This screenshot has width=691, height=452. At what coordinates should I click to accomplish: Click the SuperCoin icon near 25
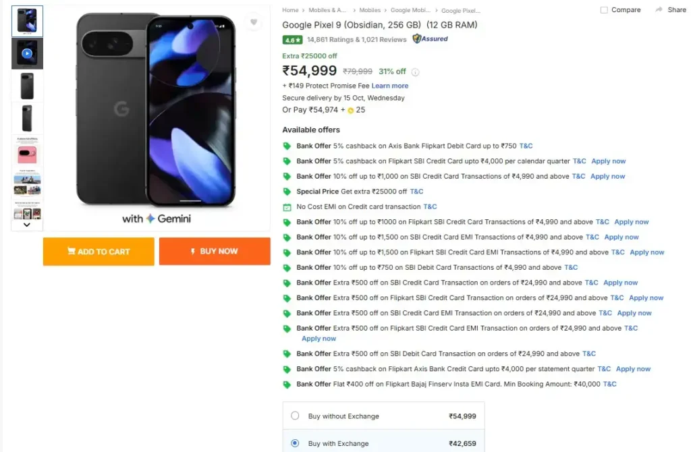(351, 110)
